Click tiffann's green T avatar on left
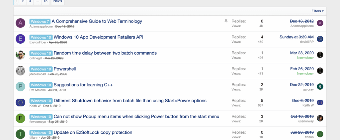The width and height of the screenshot is (340, 140). pos(21,134)
